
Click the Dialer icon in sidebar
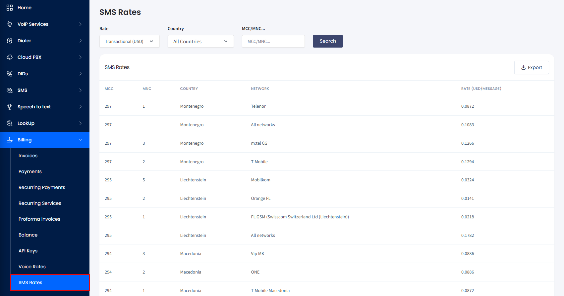(10, 41)
